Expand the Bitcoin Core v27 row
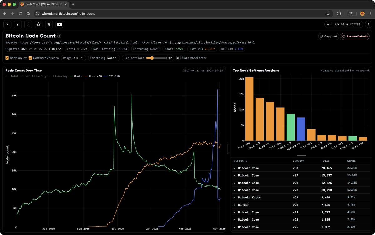Screen dimensions: 375x235 click(235, 175)
